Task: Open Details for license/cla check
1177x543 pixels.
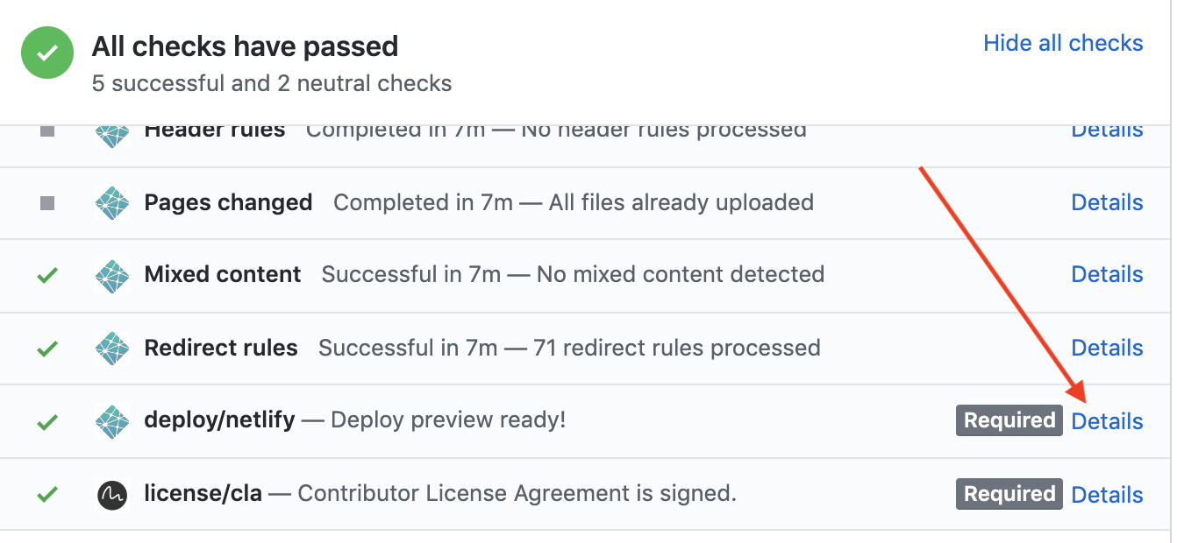Action: (1107, 495)
